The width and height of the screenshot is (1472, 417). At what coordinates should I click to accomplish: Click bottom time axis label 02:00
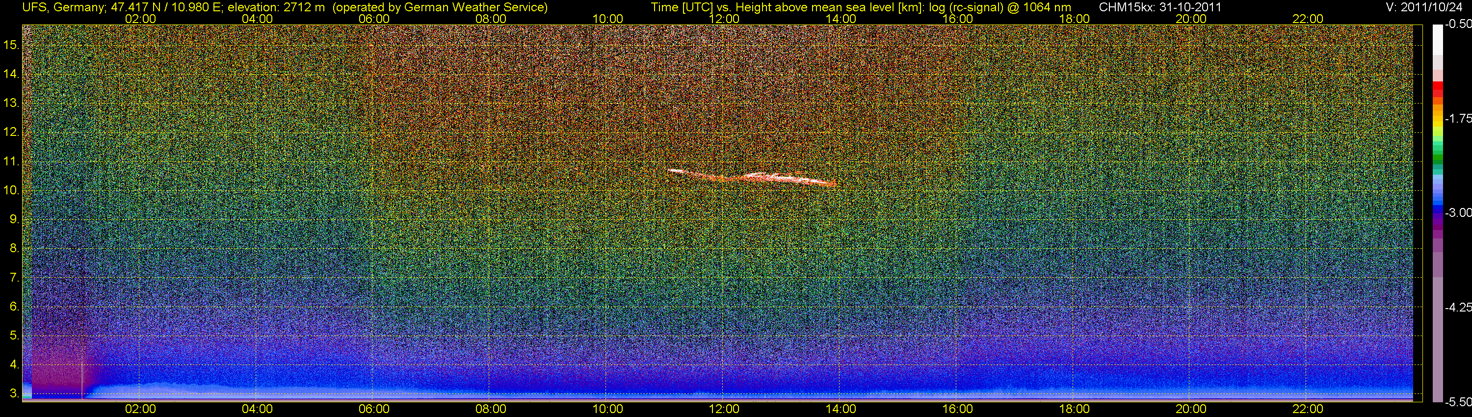pyautogui.click(x=140, y=409)
